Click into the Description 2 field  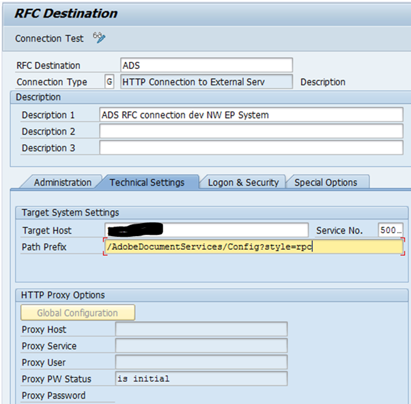251,131
